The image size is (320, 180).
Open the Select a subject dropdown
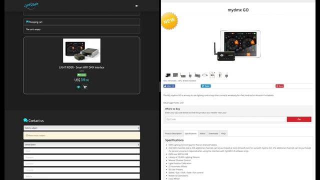[81, 128]
